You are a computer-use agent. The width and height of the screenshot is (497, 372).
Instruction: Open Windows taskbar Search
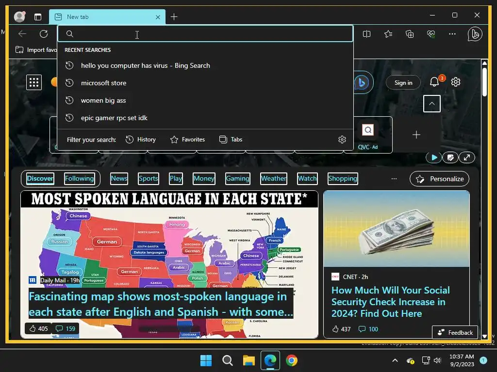coord(227,360)
